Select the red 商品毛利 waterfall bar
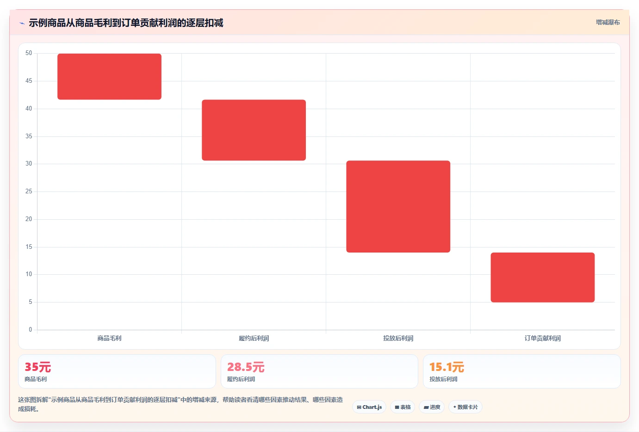The height and width of the screenshot is (432, 639). point(109,76)
